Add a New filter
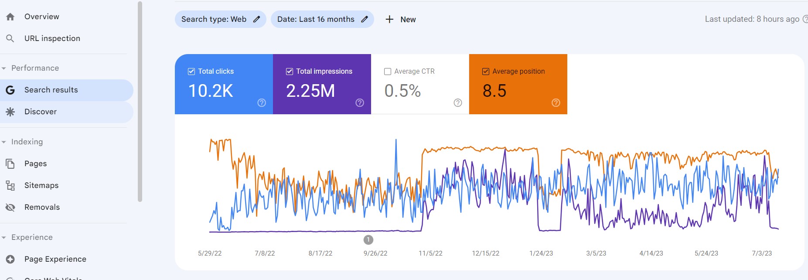 tap(400, 19)
